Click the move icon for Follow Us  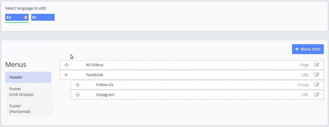78,85
